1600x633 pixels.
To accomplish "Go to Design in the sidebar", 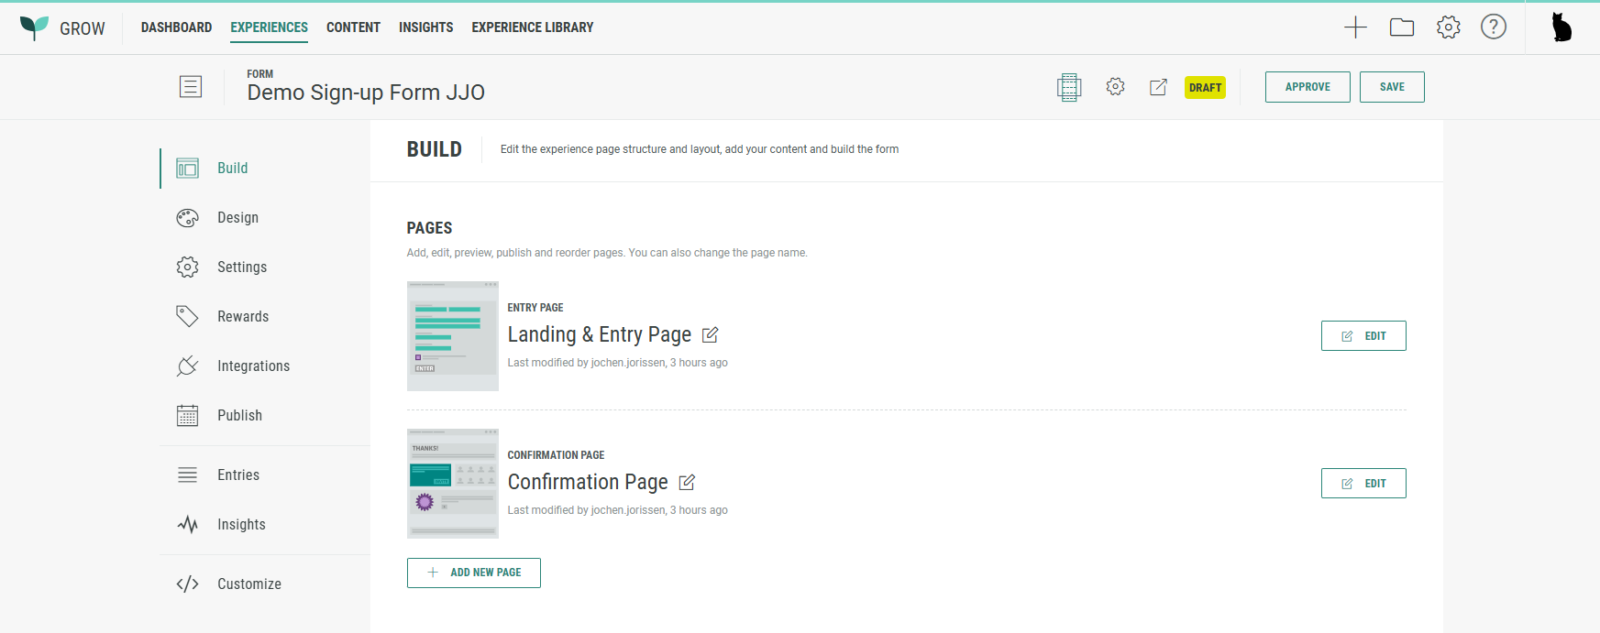I will [237, 218].
